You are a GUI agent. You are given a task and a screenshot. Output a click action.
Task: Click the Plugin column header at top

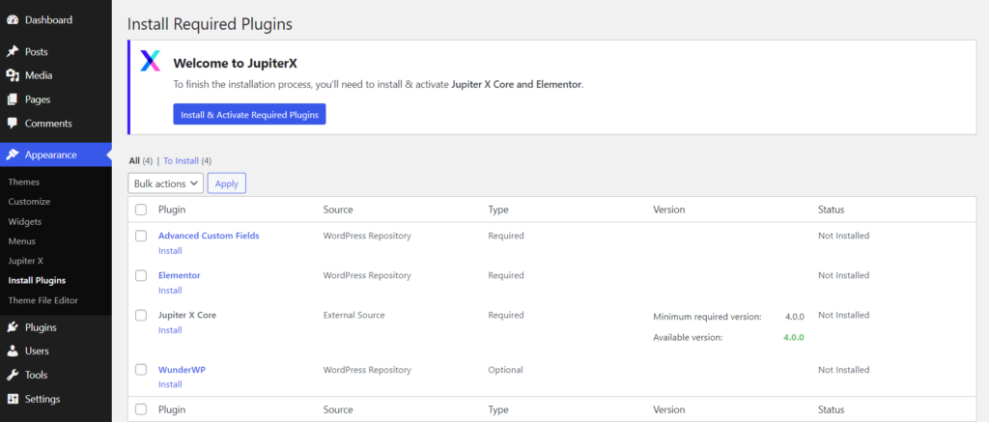click(x=172, y=210)
